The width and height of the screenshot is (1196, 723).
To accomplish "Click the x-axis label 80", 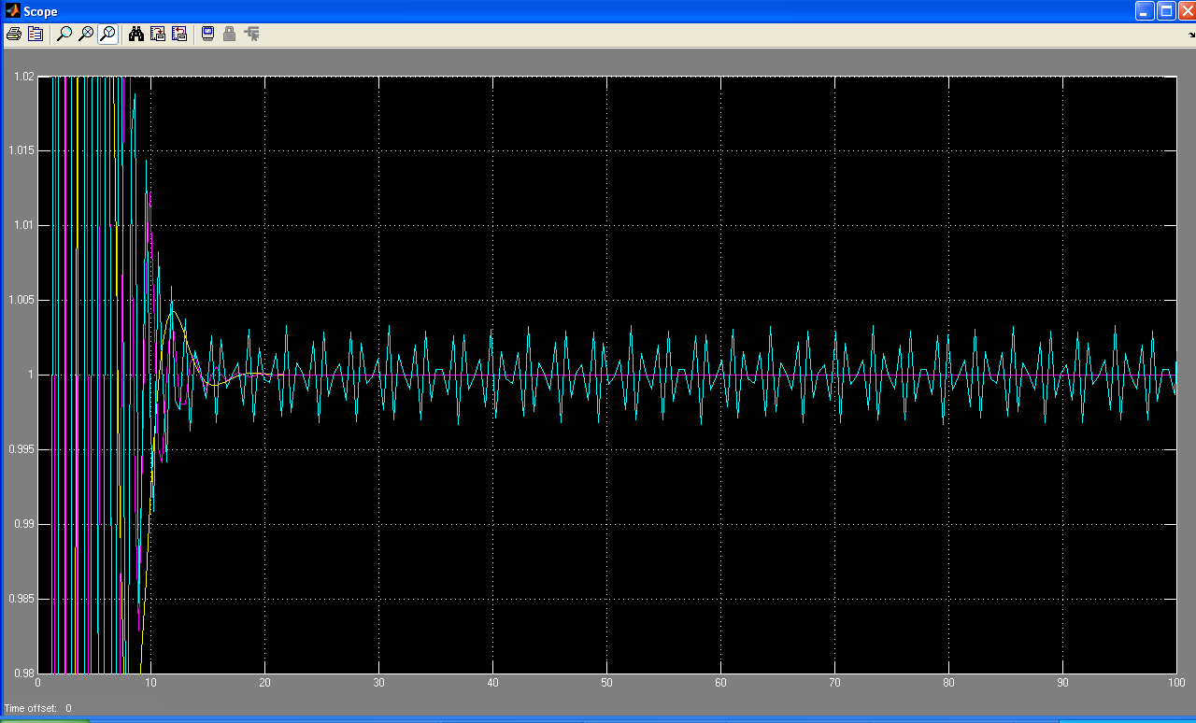I will click(x=948, y=684).
